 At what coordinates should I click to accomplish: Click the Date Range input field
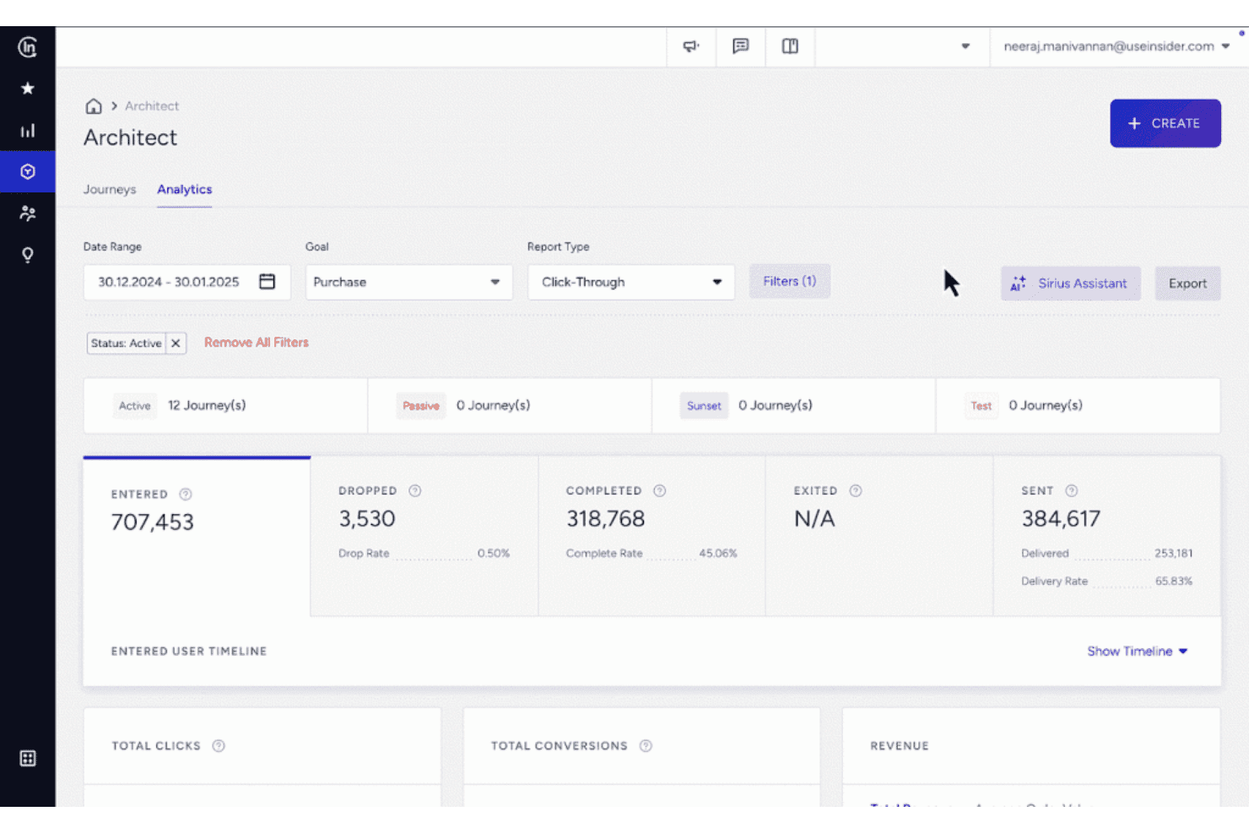pos(187,283)
